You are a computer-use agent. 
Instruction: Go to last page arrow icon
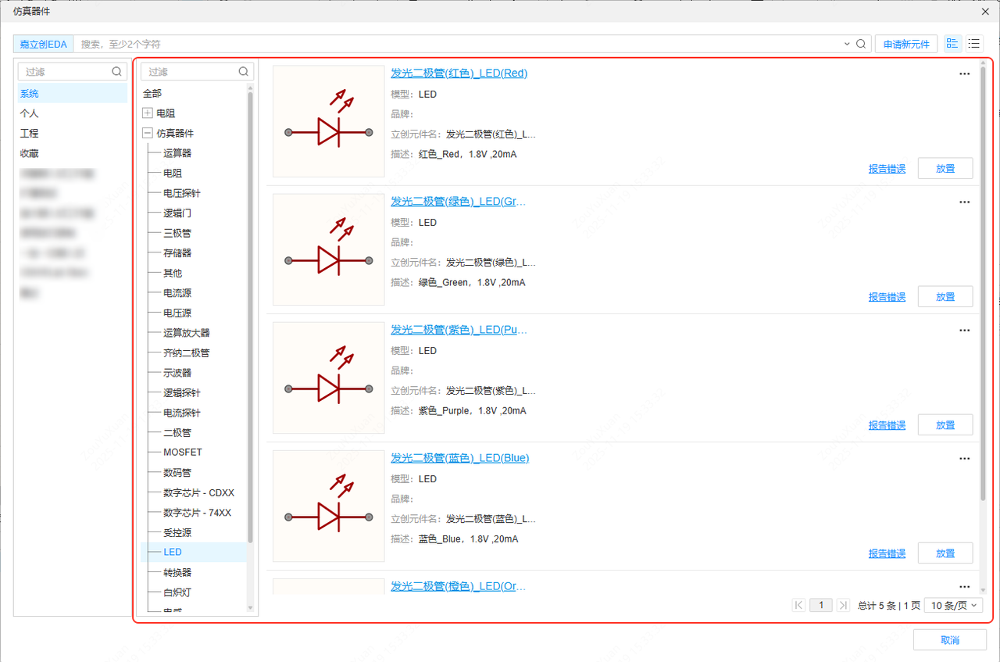tap(843, 605)
